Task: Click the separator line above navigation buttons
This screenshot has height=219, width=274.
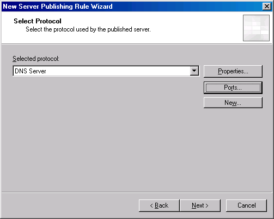Action: click(x=137, y=192)
